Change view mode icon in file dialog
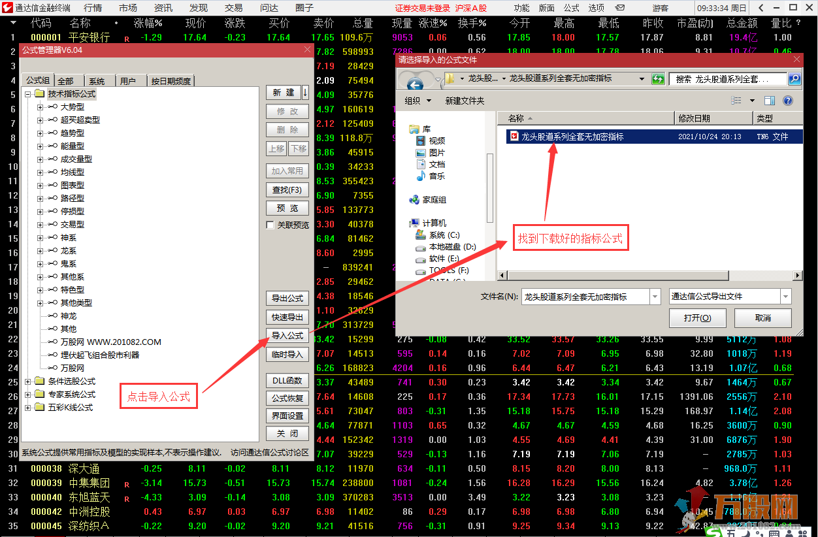 737,101
